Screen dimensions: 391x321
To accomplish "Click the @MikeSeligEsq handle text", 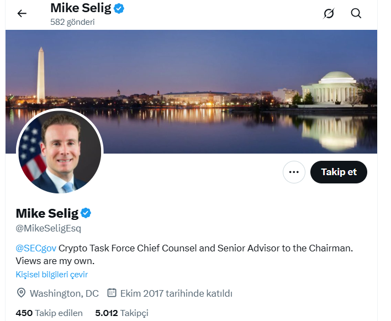I will click(x=48, y=228).
